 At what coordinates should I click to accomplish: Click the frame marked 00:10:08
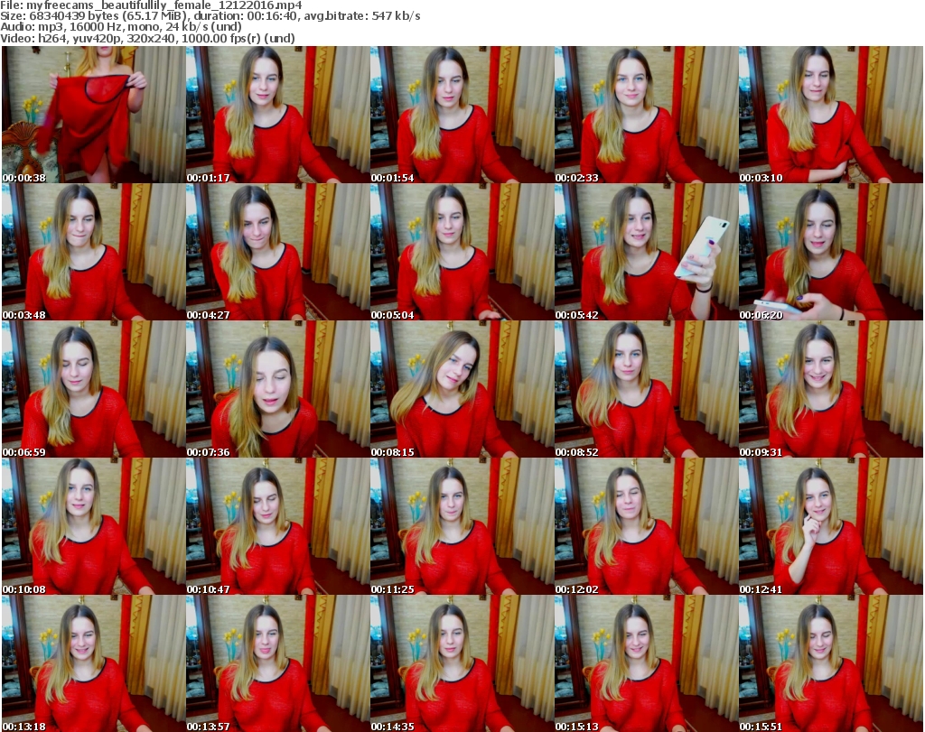(x=93, y=526)
